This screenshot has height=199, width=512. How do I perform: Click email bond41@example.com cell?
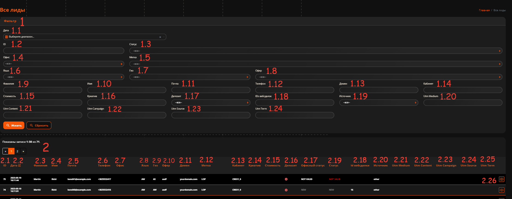(x=79, y=179)
